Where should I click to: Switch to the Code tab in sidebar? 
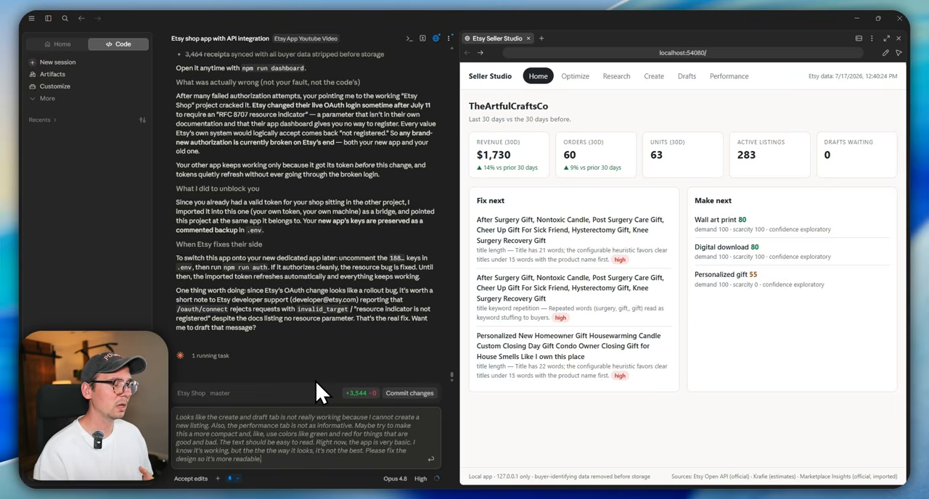click(x=118, y=44)
